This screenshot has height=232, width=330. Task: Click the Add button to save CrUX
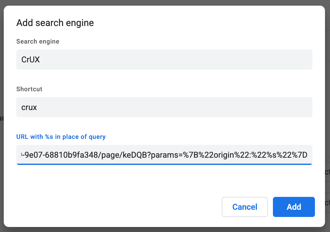(294, 207)
